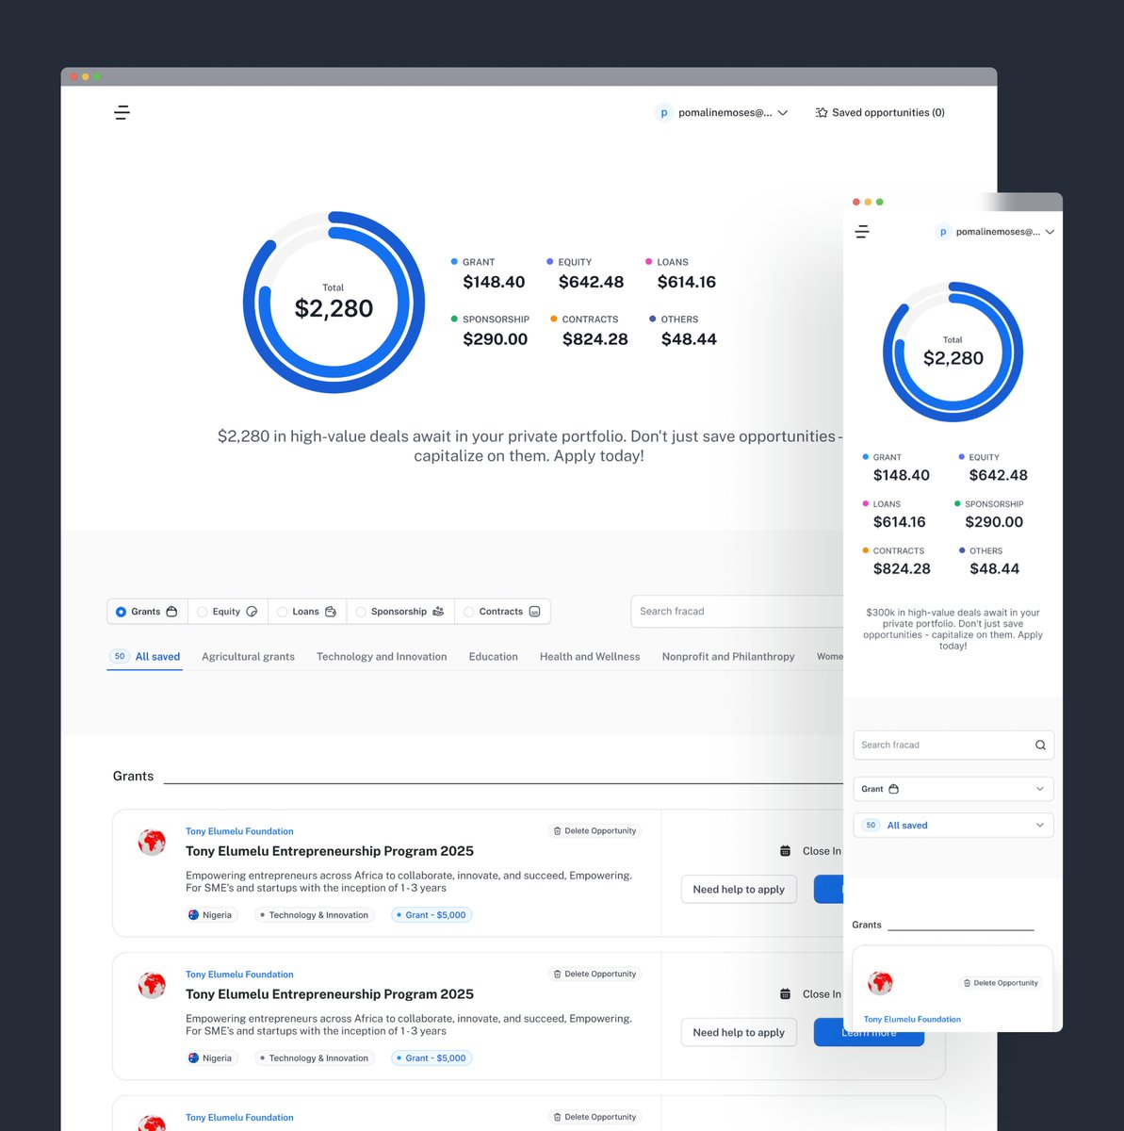
Task: Click the orange CONTRACTS legend dot in the desktop view
Action: (x=554, y=319)
